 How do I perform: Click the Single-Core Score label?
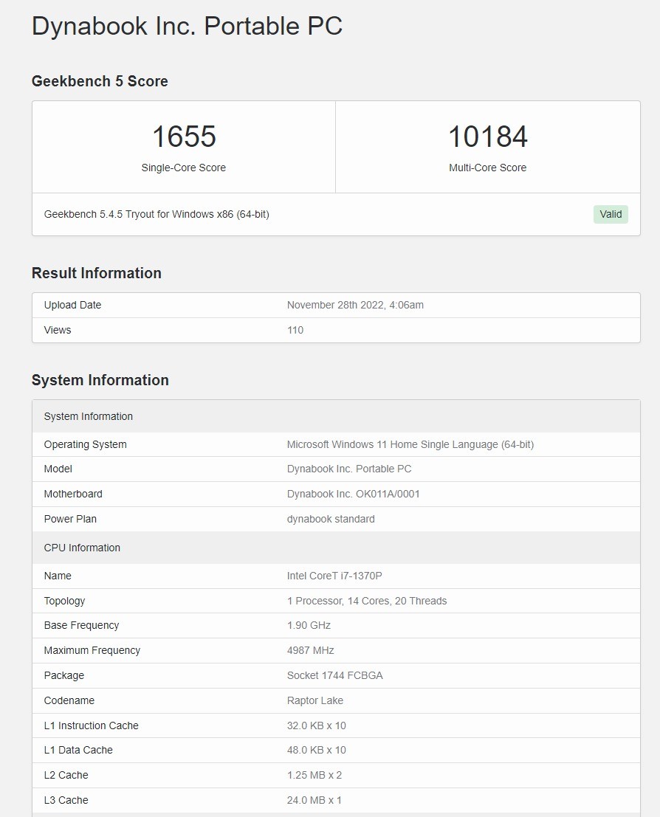tap(184, 168)
